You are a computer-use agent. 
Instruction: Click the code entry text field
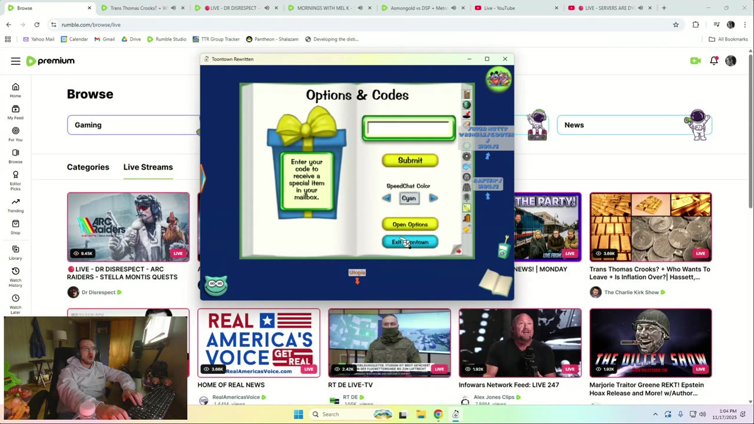409,128
